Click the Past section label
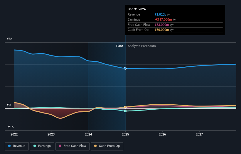 coord(119,46)
